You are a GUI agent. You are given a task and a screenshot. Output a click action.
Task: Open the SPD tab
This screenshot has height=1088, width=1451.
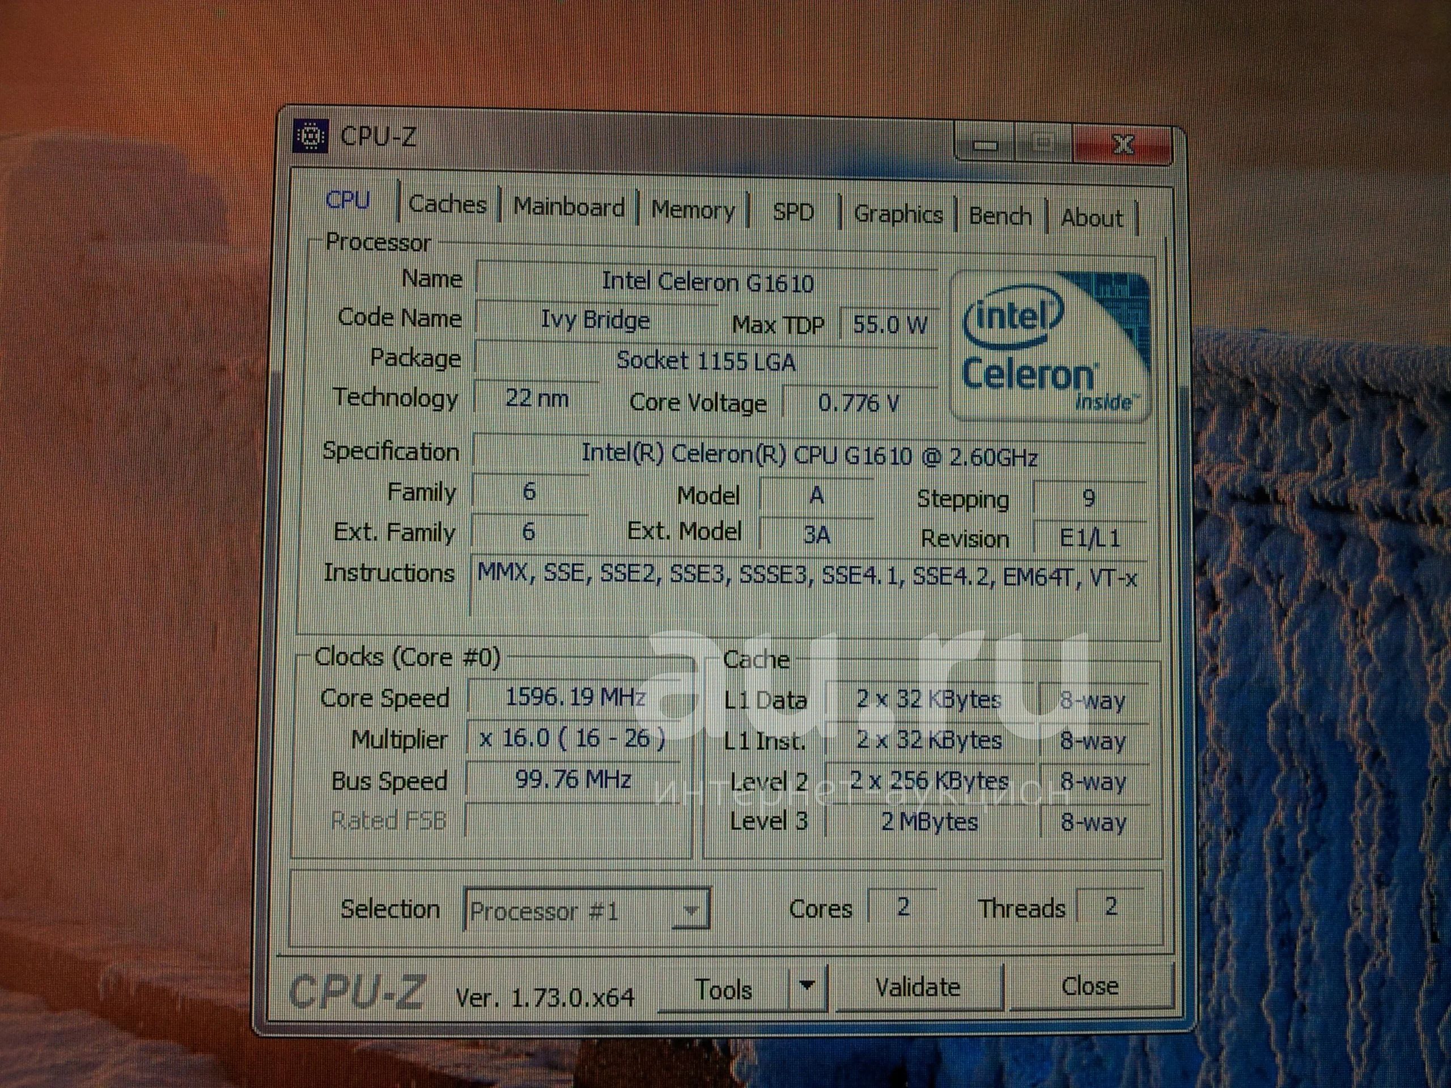point(793,212)
